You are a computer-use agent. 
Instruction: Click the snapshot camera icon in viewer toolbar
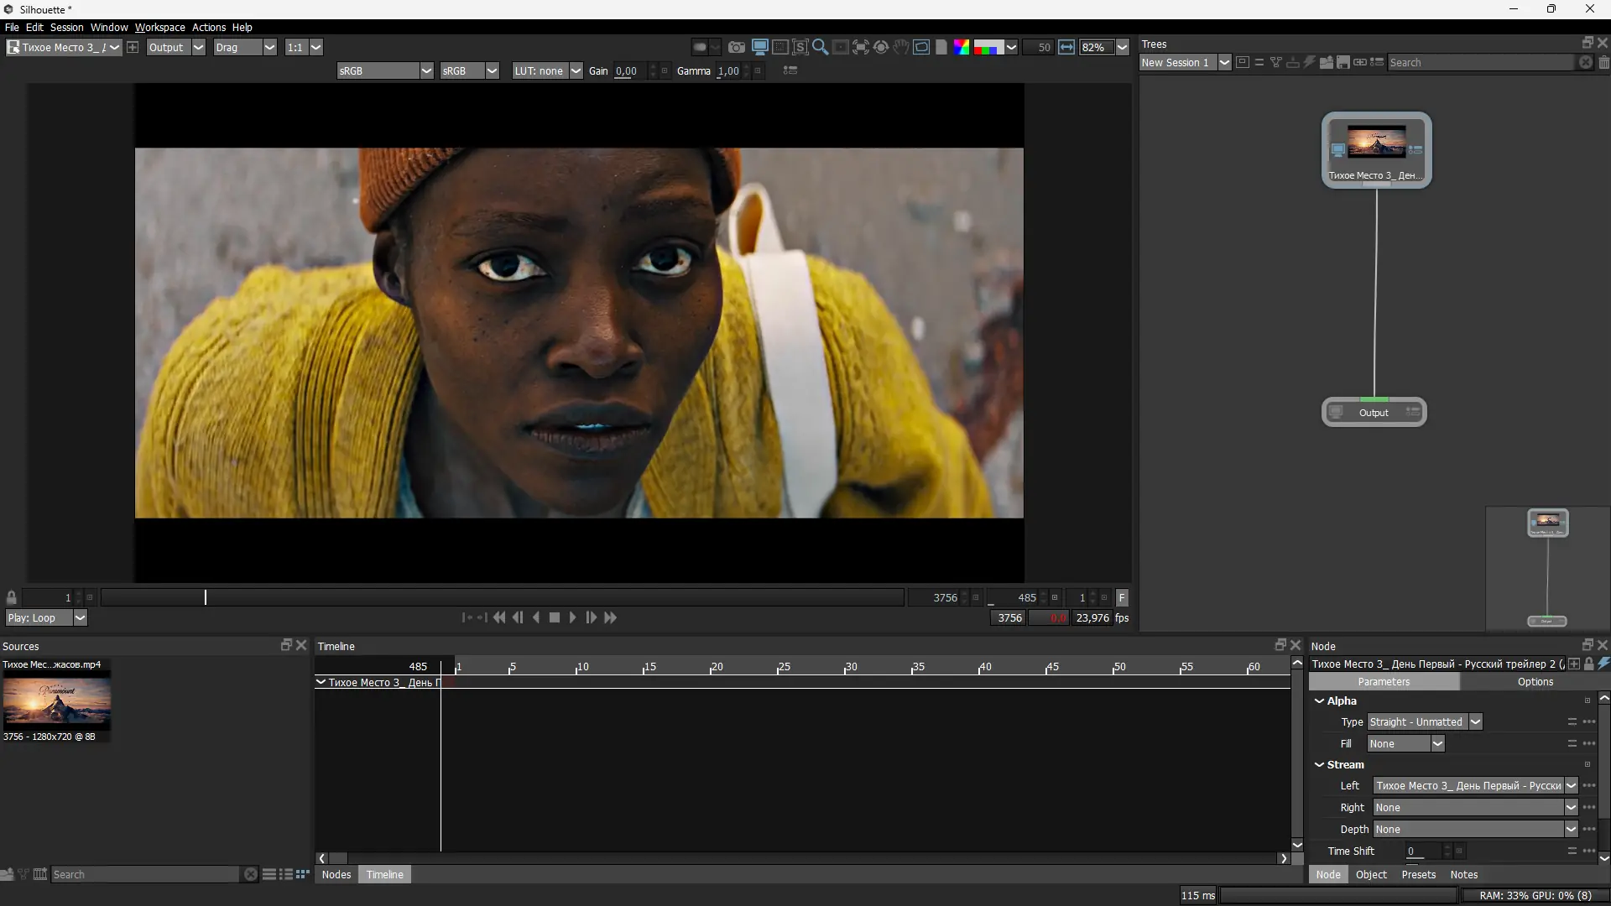[x=736, y=48]
